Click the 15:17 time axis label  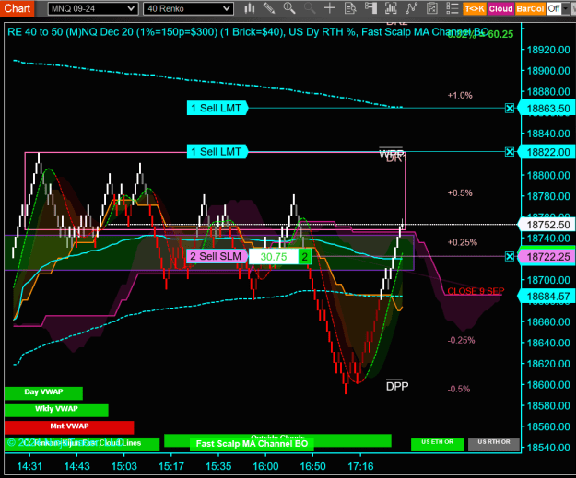click(x=171, y=466)
